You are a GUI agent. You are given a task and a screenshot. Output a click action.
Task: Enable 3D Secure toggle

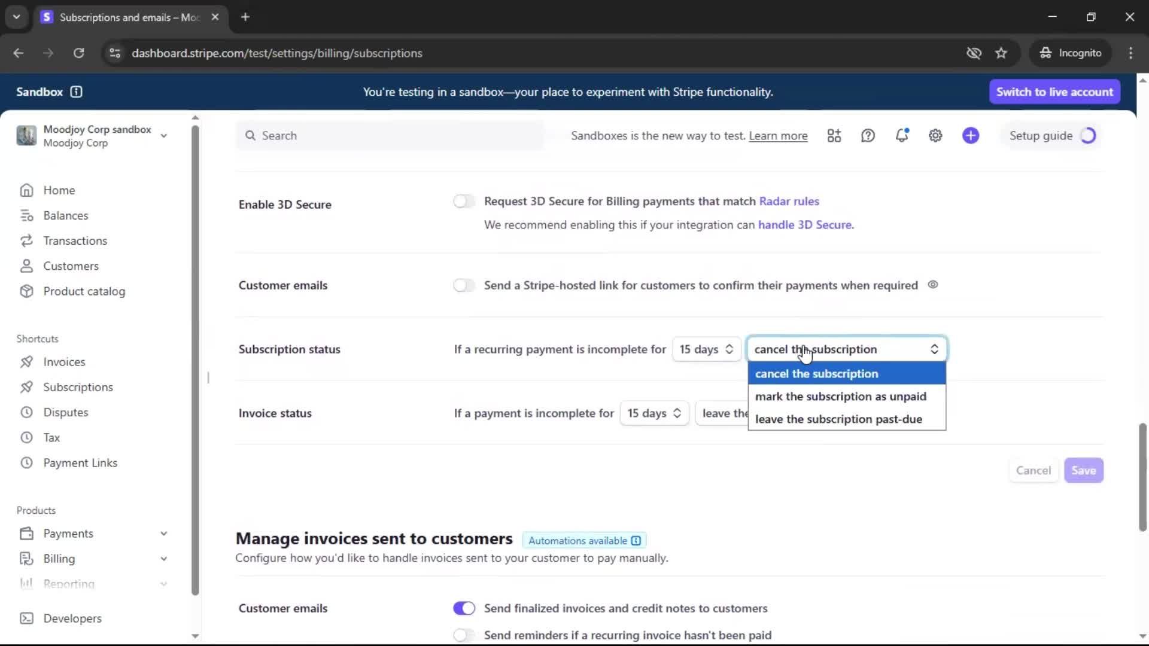point(464,202)
